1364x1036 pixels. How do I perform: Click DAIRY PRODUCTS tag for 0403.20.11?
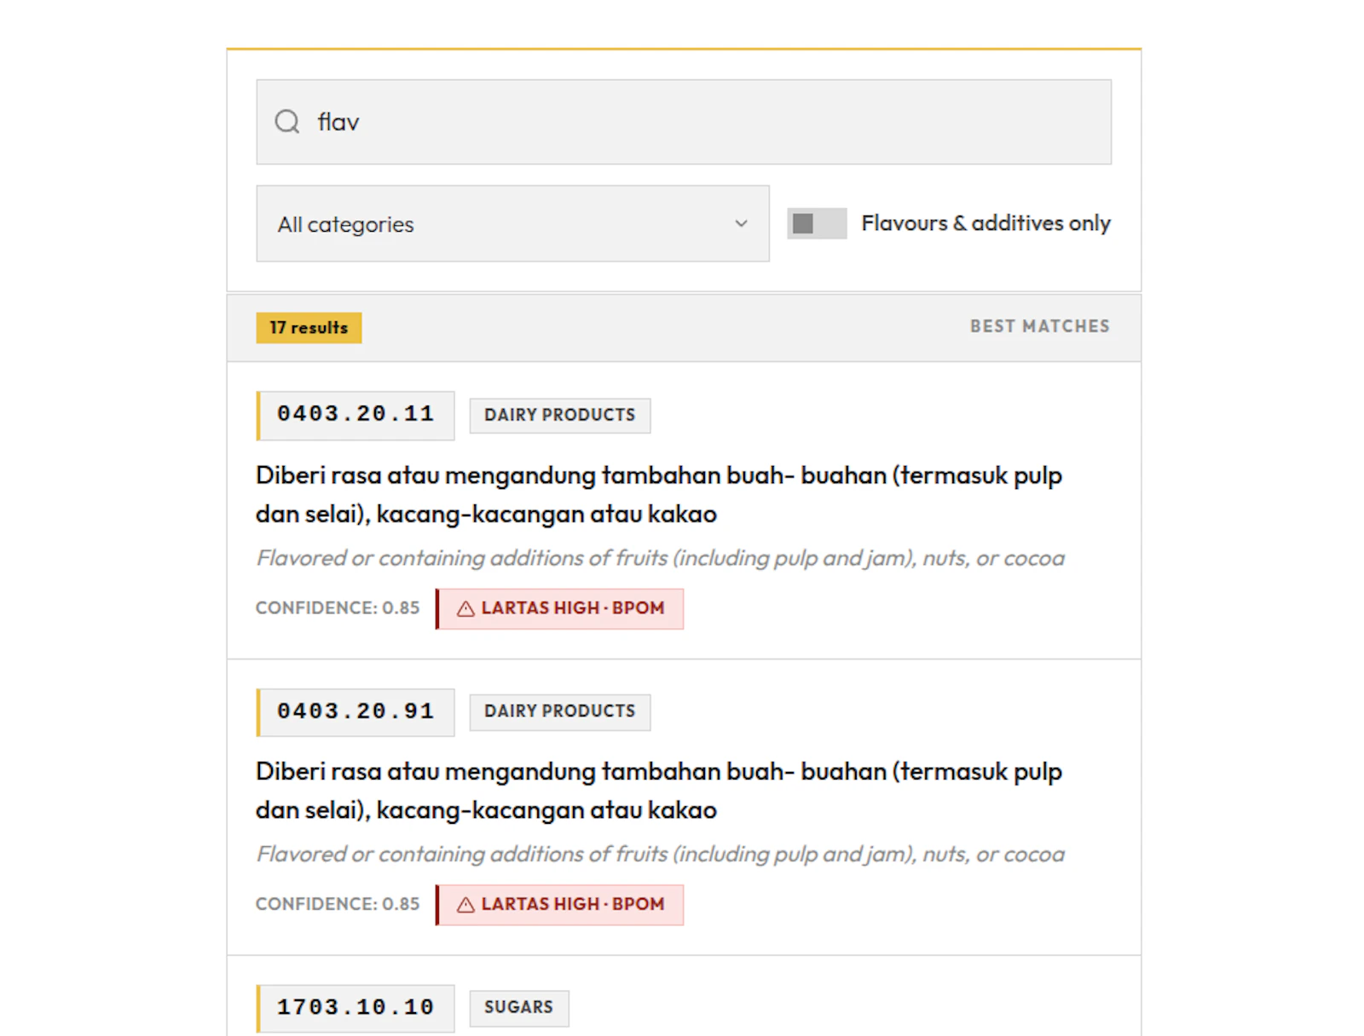[560, 415]
